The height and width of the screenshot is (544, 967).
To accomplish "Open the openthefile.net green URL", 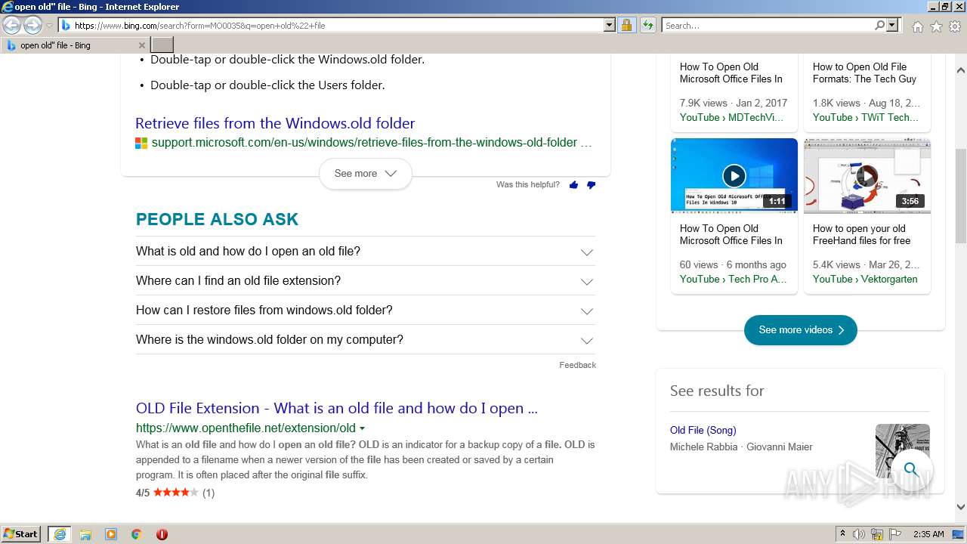I will click(x=246, y=428).
